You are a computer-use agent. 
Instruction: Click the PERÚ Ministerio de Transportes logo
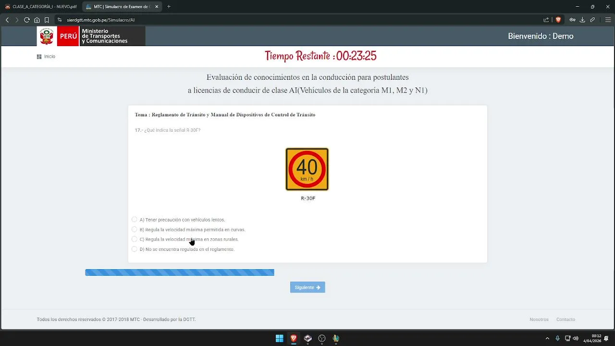click(x=91, y=36)
